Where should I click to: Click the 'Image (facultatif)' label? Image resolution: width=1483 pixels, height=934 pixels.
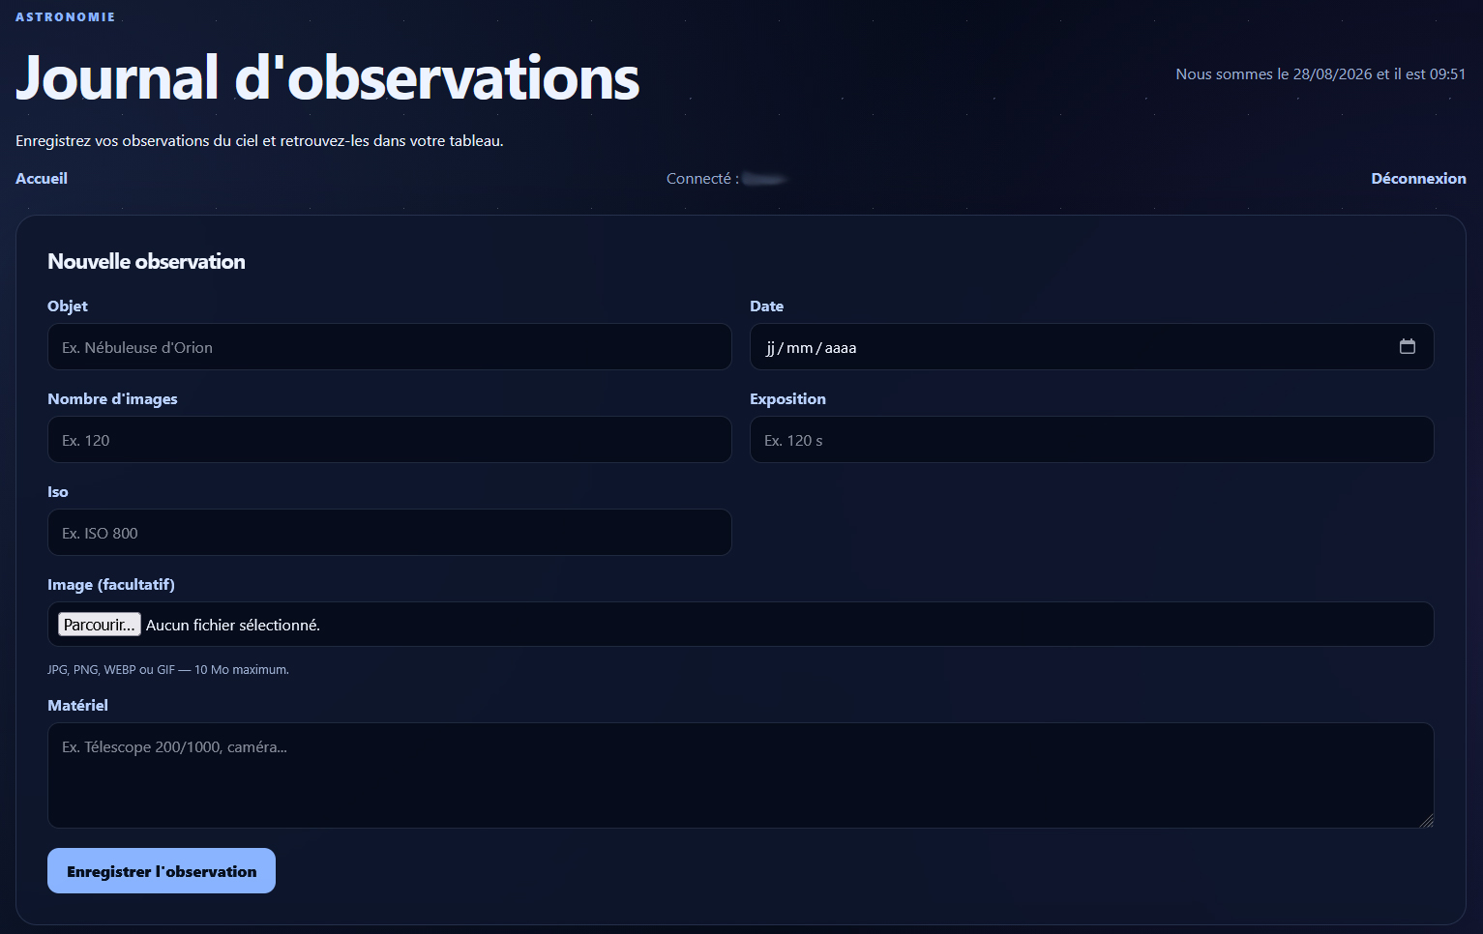point(111,585)
